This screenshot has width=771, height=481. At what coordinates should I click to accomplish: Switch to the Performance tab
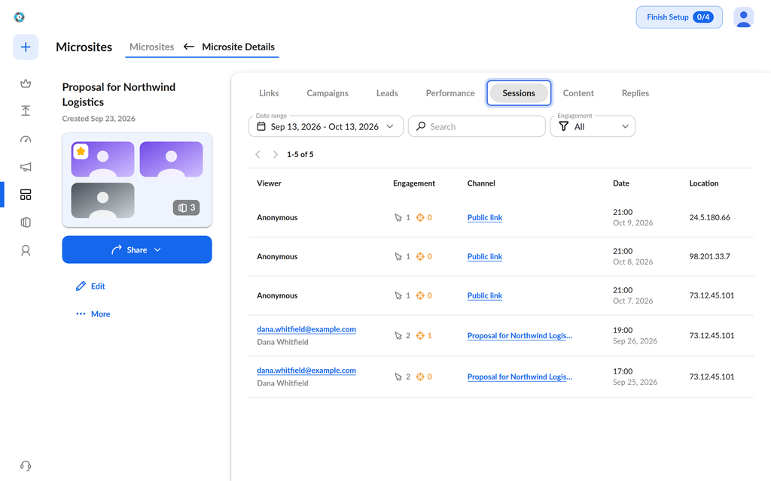tap(450, 93)
